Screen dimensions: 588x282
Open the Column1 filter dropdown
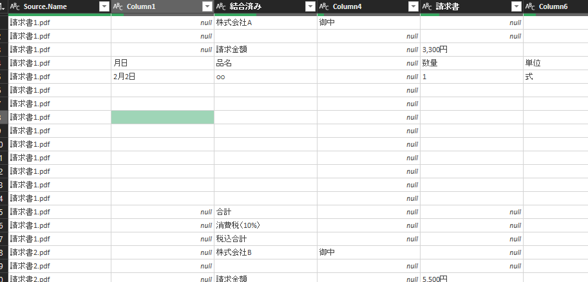[x=207, y=6]
